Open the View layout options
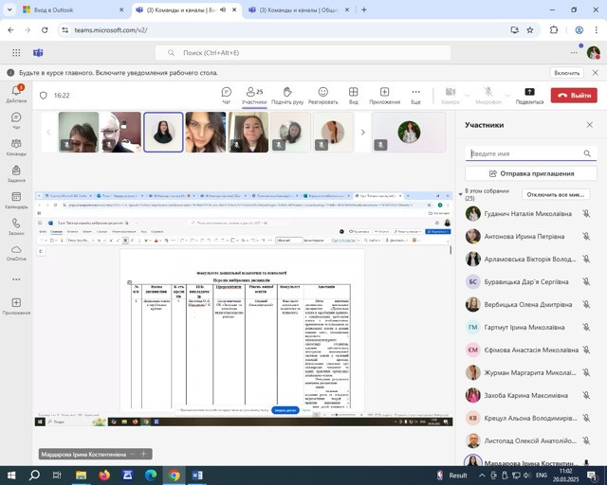The image size is (607, 485). (353, 95)
